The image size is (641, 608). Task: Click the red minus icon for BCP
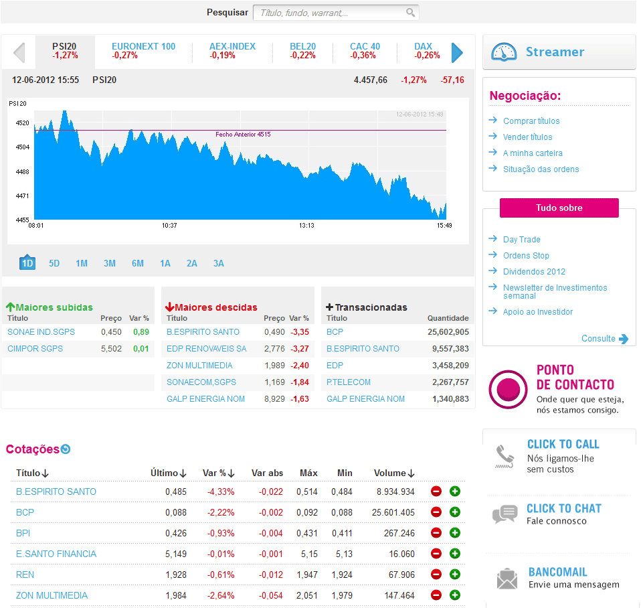click(x=436, y=512)
